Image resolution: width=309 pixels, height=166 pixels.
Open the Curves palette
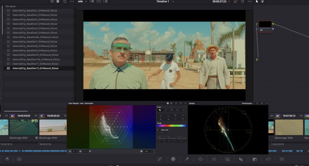(x=160, y=159)
